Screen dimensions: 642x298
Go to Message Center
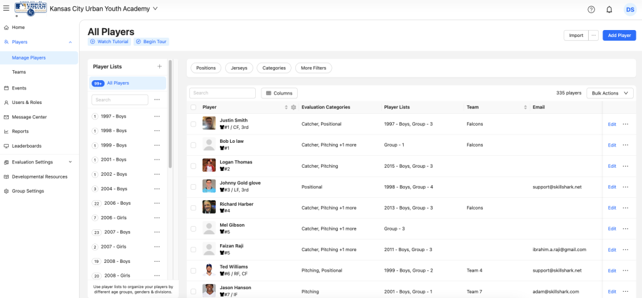[x=29, y=117]
